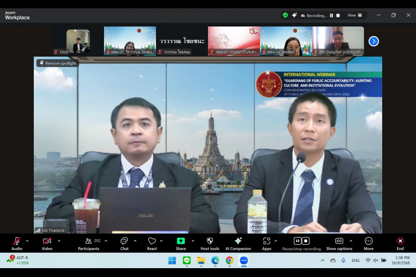Open the View layout menu

[354, 16]
